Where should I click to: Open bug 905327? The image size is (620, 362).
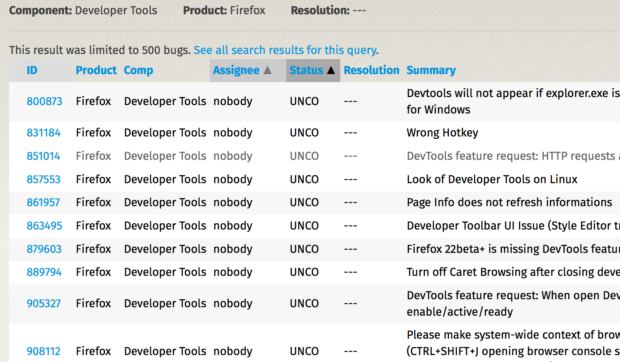pyautogui.click(x=44, y=304)
